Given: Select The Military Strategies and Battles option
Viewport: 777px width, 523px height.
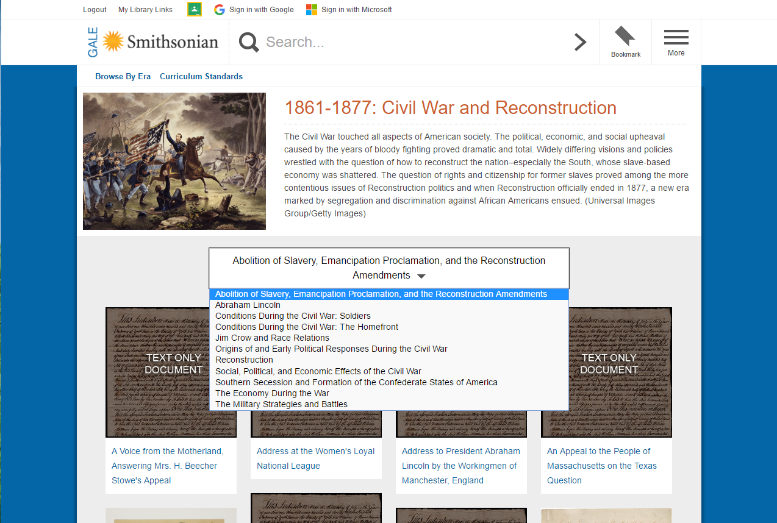Looking at the screenshot, I should 389,404.
